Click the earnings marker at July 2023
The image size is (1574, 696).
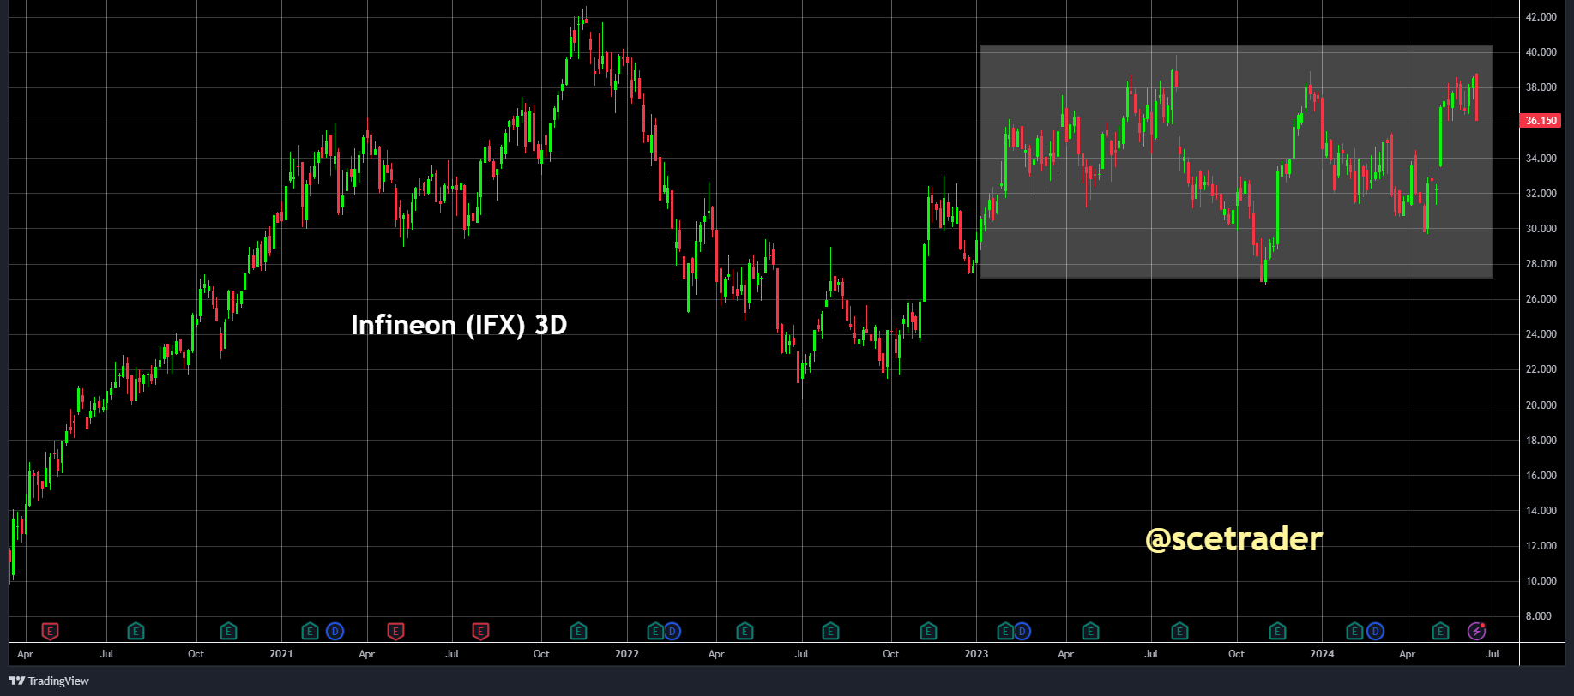[x=1179, y=632]
